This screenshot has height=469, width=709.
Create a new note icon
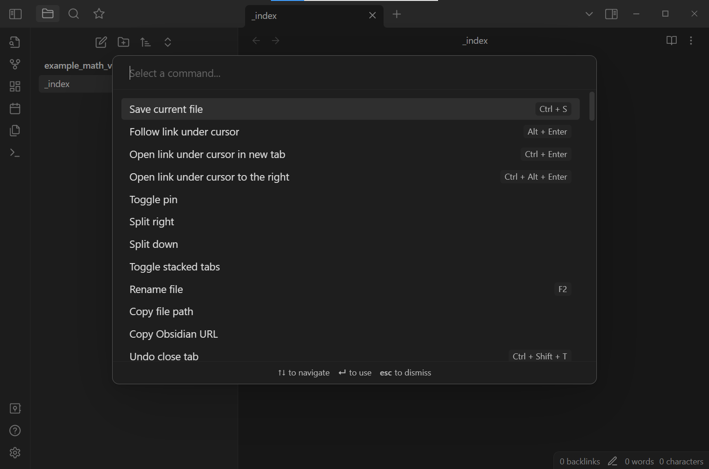point(101,42)
